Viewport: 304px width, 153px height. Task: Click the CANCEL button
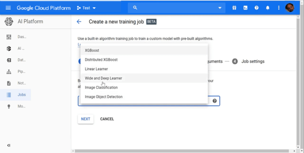107,119
